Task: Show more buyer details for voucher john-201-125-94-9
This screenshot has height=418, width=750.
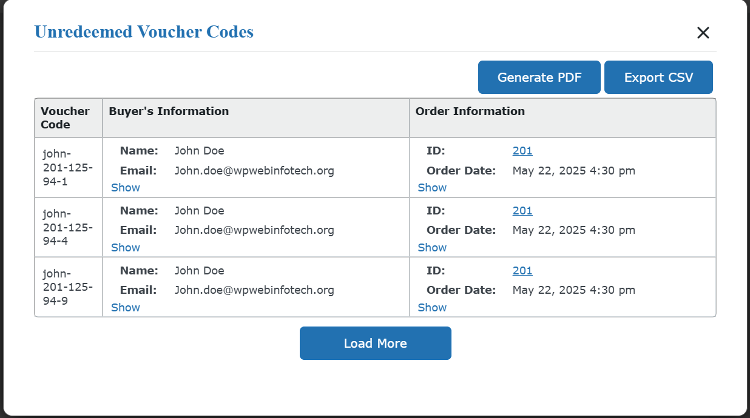Action: [126, 308]
